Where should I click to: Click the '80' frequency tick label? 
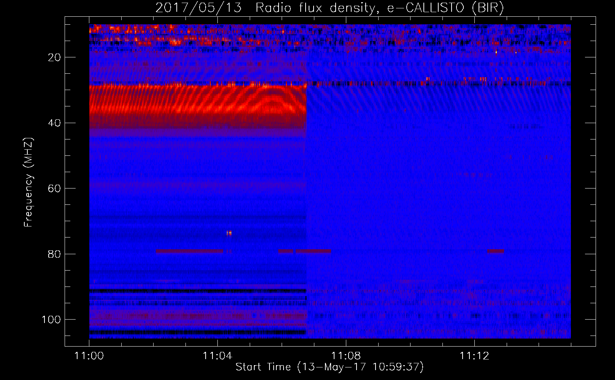[x=54, y=254]
